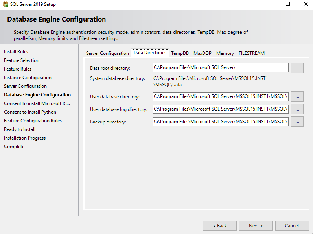
Task: Open the FILESTREAM tab
Action: click(x=252, y=53)
